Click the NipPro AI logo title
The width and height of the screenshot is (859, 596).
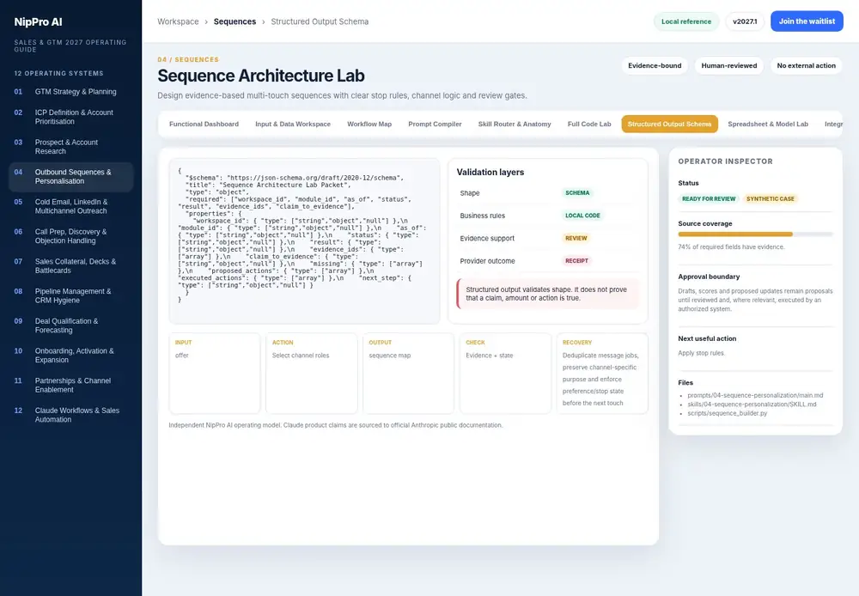pyautogui.click(x=39, y=22)
